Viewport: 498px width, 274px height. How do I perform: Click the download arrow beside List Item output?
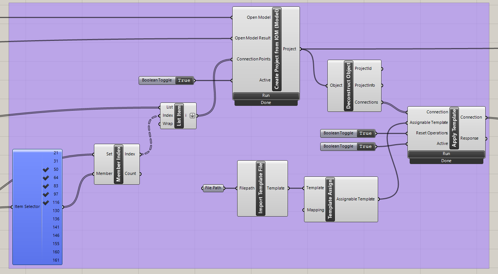pyautogui.click(x=192, y=115)
